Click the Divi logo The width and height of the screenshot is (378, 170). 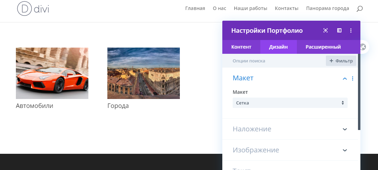pyautogui.click(x=33, y=9)
